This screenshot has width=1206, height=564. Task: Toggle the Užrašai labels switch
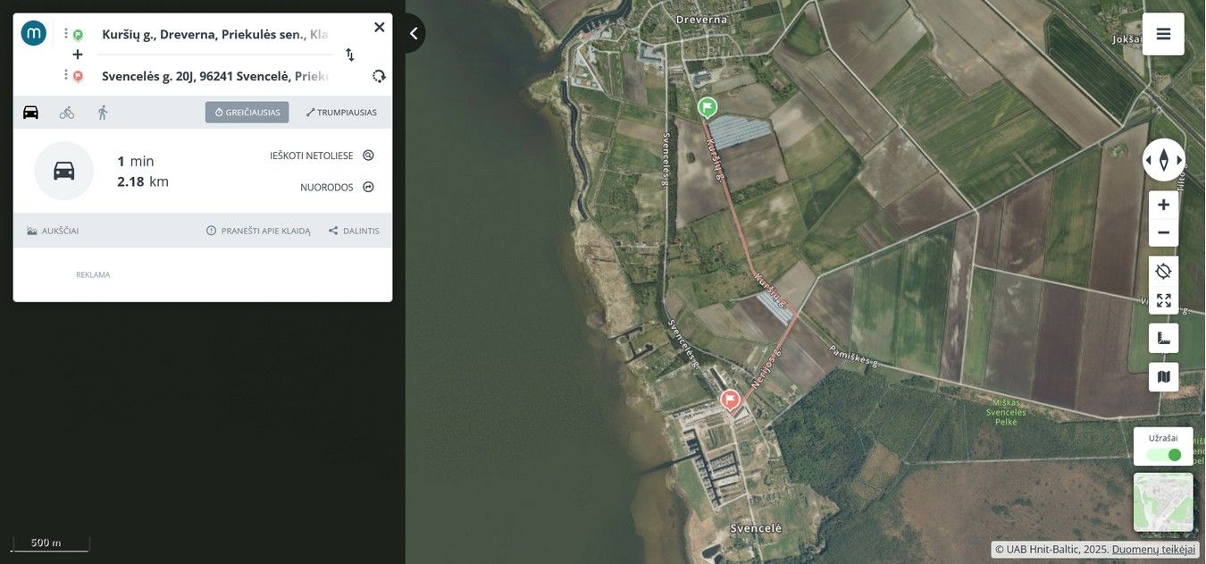[1163, 455]
